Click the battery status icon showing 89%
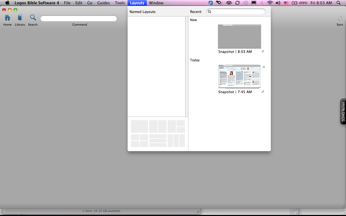346x216 pixels. coord(299,3)
